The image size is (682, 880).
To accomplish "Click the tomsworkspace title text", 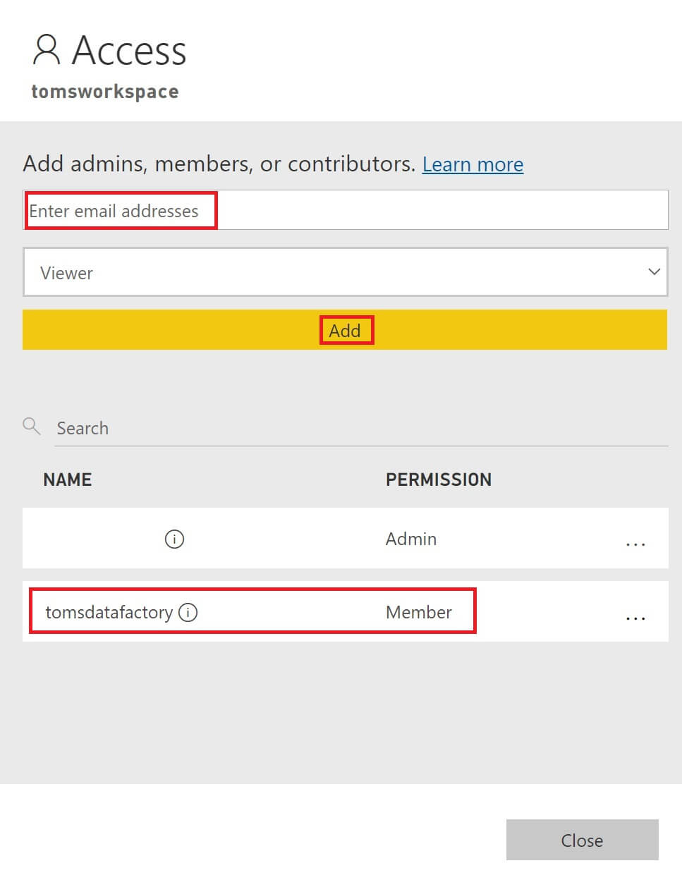I will point(105,91).
